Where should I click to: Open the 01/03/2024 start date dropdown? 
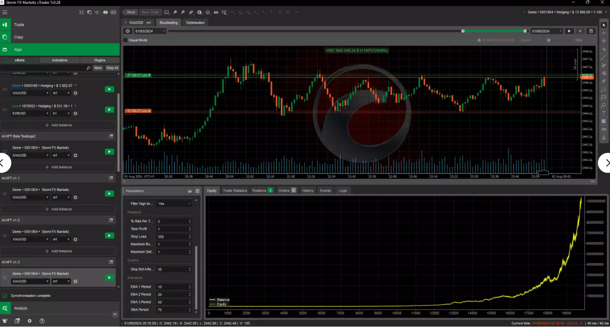pos(150,31)
